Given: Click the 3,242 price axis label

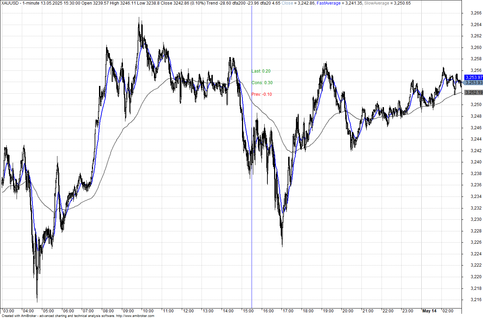Looking at the screenshot, I should [476, 151].
